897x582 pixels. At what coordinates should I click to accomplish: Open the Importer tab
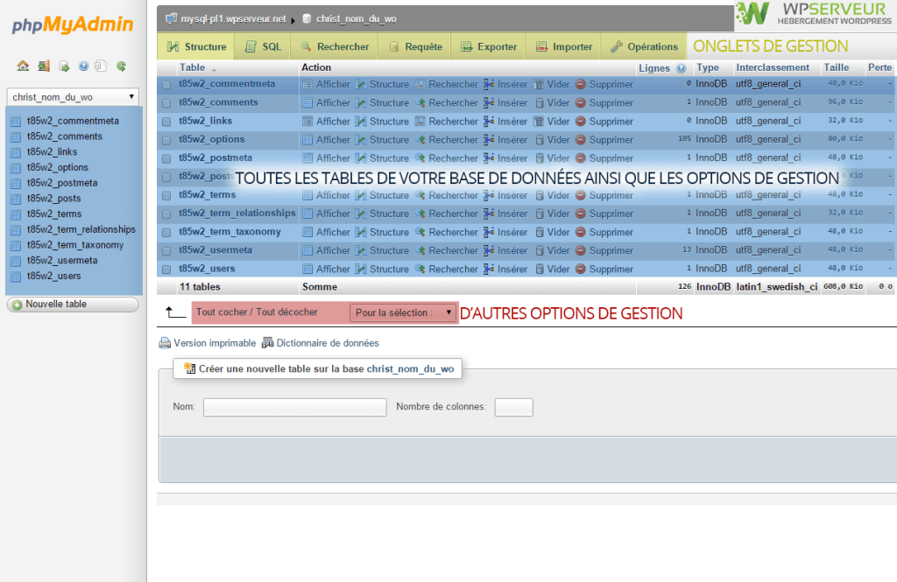563,46
